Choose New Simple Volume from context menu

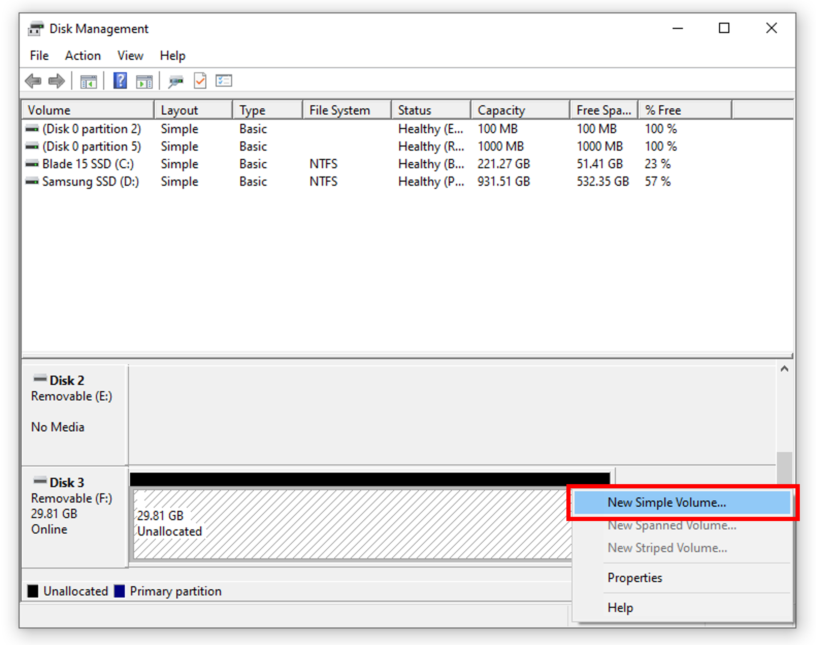coord(666,503)
